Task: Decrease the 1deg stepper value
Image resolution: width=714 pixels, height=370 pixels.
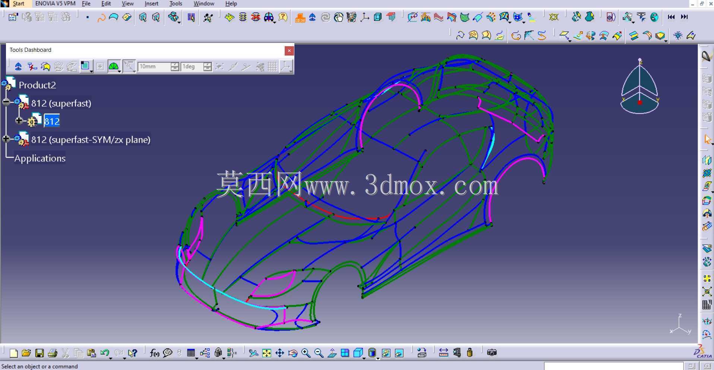Action: 208,69
